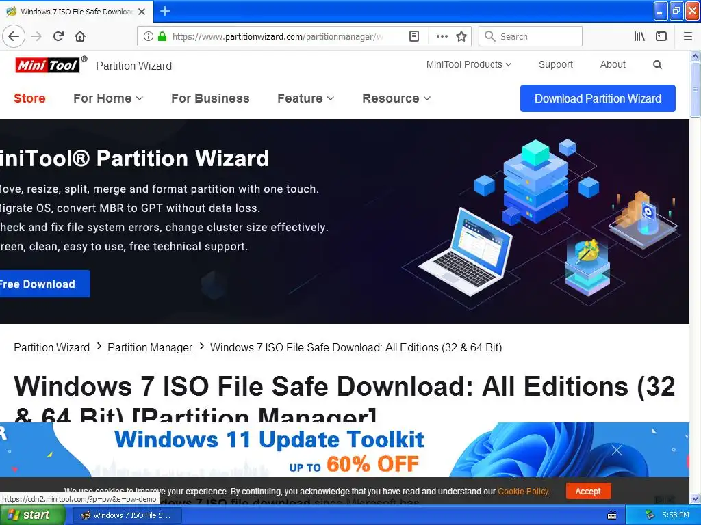Show site information icon in address bar
The width and height of the screenshot is (701, 525).
[x=149, y=36]
